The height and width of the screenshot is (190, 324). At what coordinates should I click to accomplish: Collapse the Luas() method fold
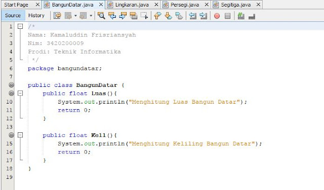pyautogui.click(x=20, y=93)
